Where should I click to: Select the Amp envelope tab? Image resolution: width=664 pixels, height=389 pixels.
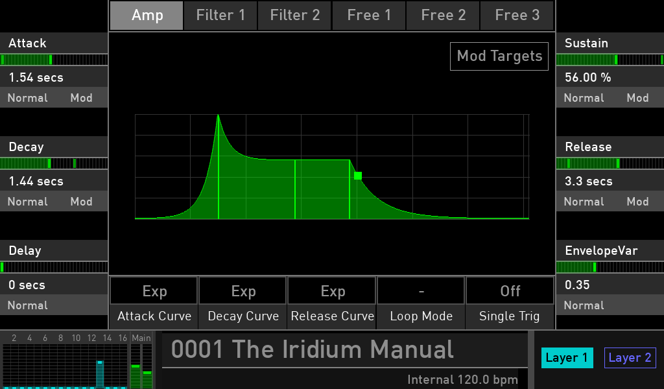[147, 16]
